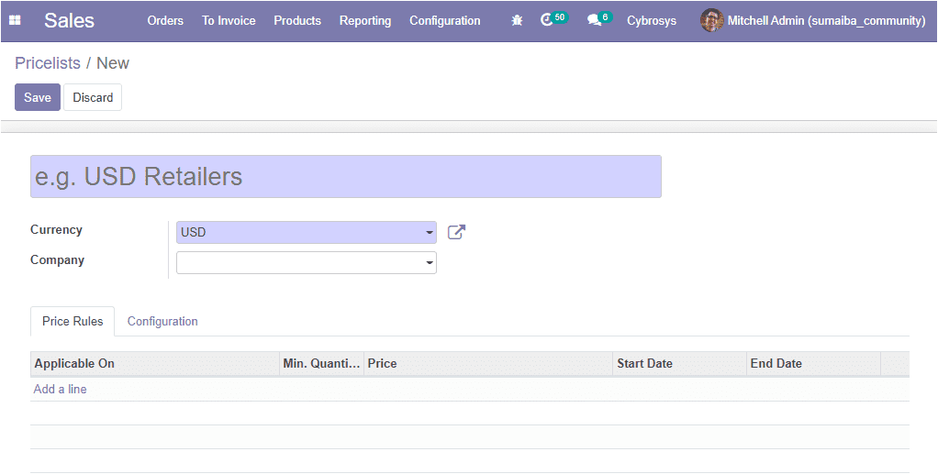Click the Company field label
The height and width of the screenshot is (474, 938).
(58, 260)
